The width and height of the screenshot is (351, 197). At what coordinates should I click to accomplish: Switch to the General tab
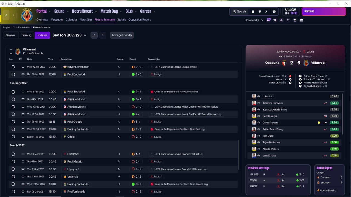(11, 35)
